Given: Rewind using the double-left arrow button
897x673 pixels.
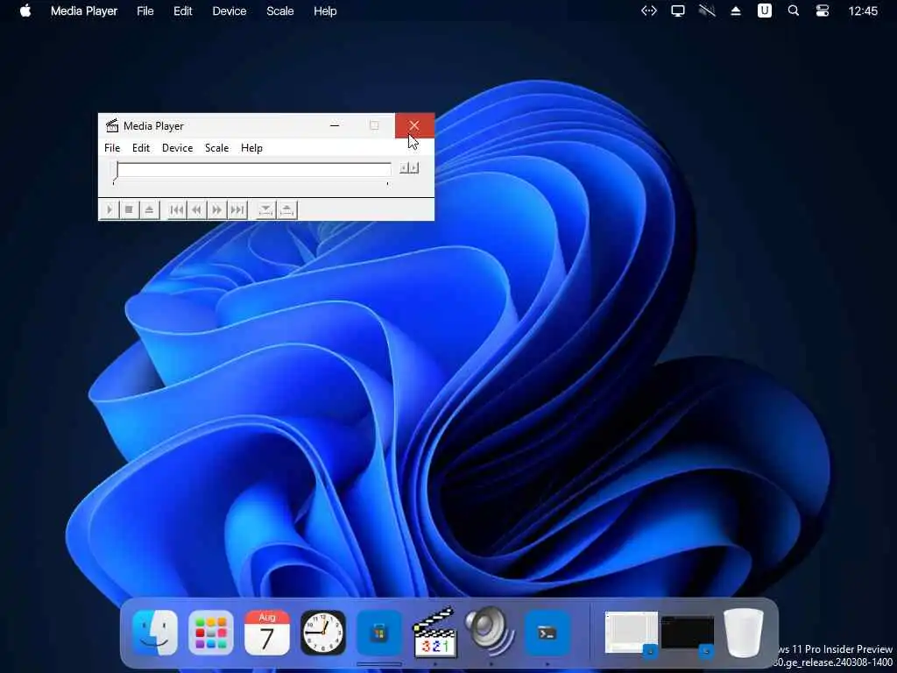Looking at the screenshot, I should point(197,210).
